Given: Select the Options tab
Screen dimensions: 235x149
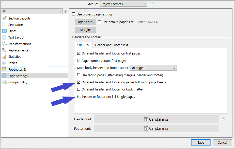Looking at the screenshot, I should [x=83, y=45].
